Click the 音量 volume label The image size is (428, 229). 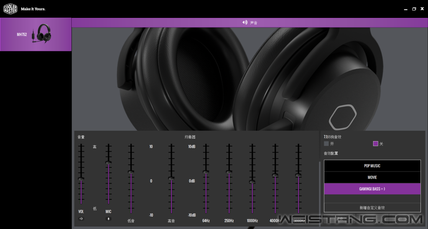(81, 137)
